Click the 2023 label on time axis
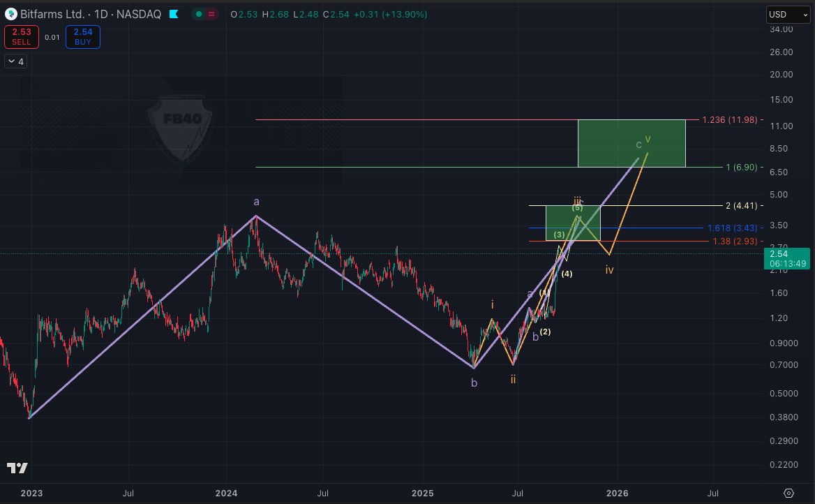This screenshot has height=504, width=815. (31, 493)
